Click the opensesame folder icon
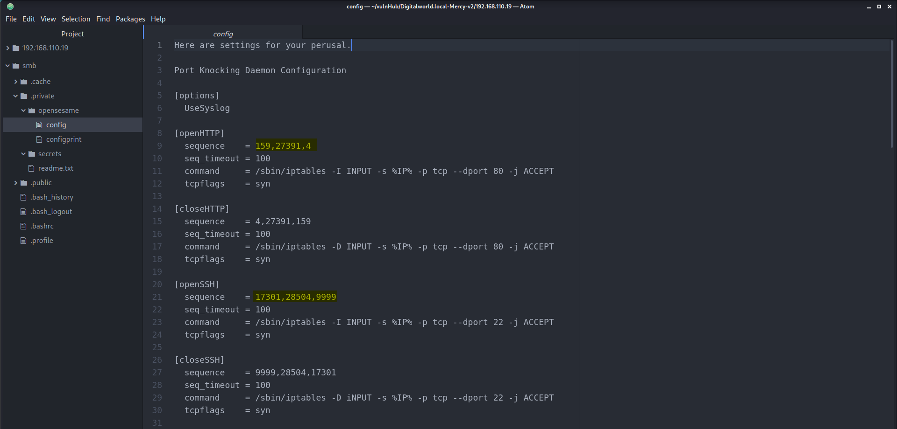 tap(32, 111)
